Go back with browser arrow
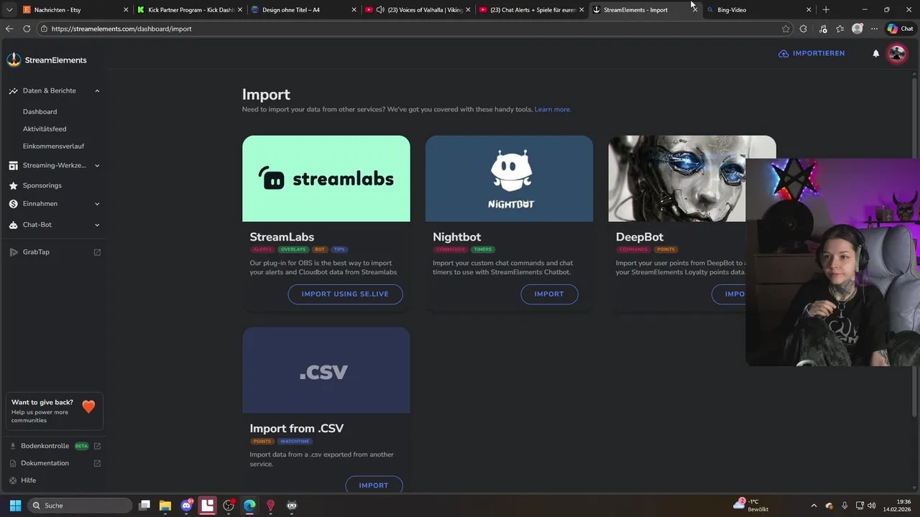 [x=9, y=29]
